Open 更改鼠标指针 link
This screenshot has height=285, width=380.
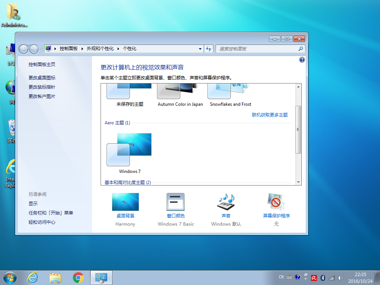(x=42, y=87)
